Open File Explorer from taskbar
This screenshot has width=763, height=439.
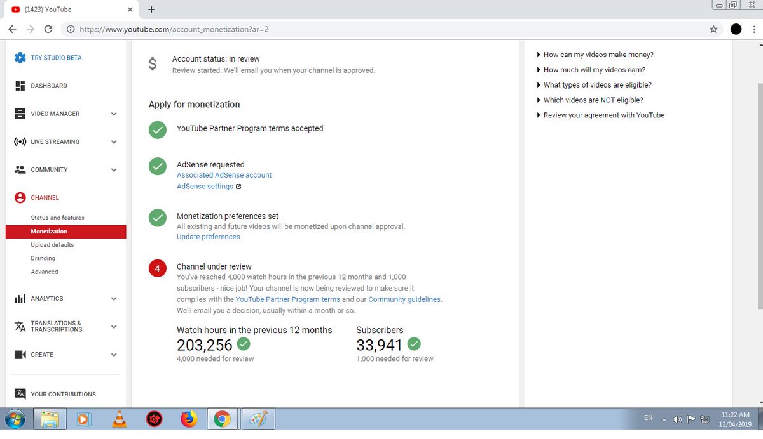pos(50,419)
